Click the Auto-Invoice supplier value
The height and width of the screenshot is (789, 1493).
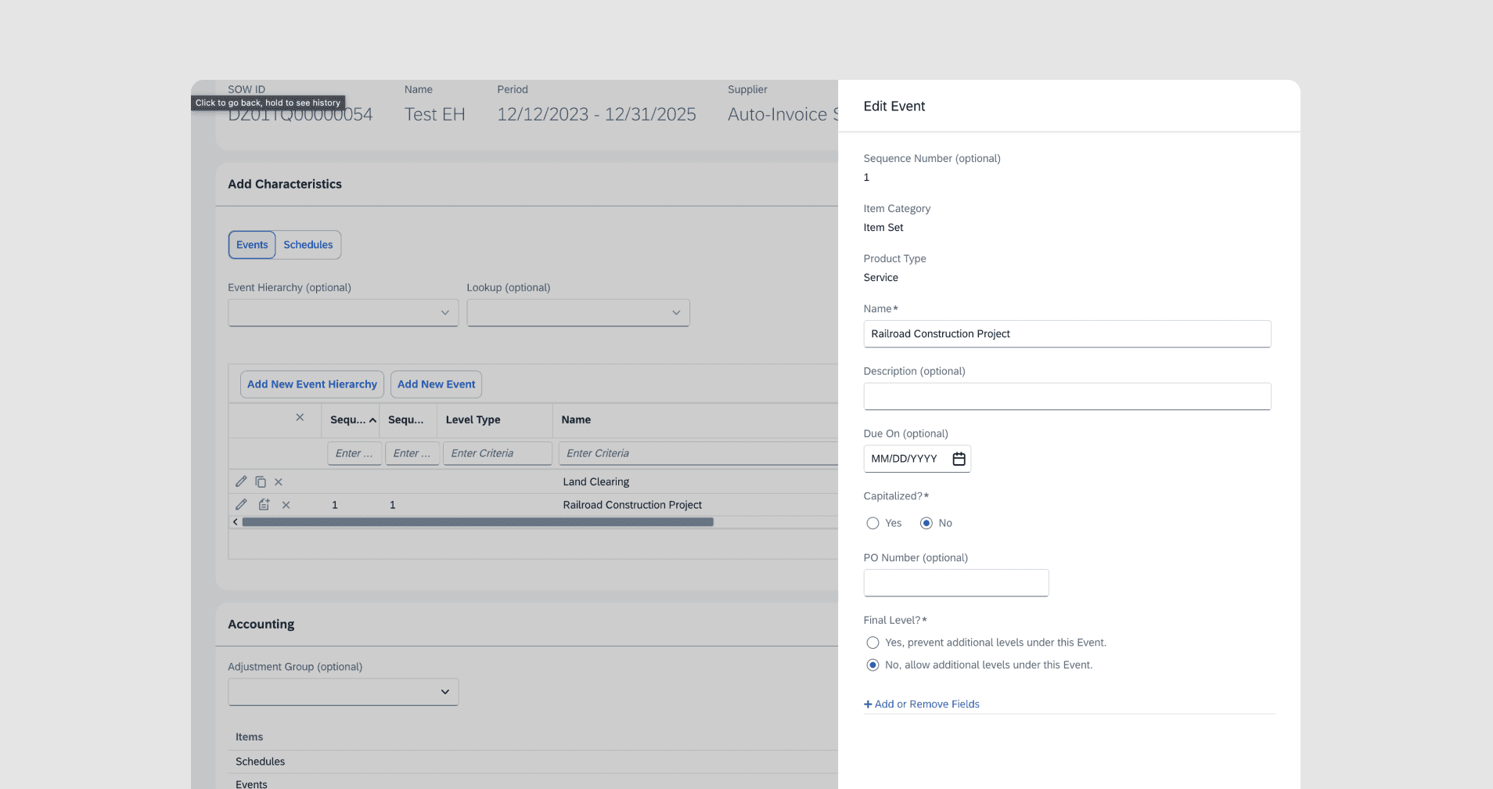782,114
